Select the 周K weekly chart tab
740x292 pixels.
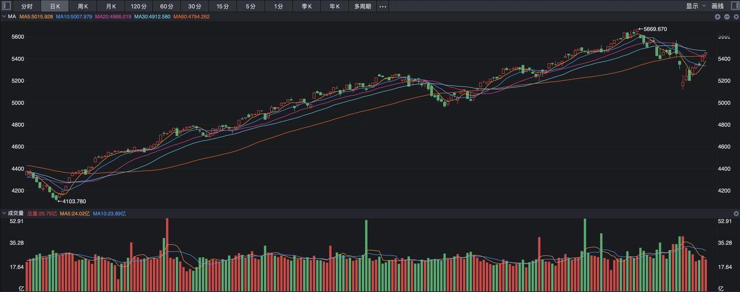83,6
